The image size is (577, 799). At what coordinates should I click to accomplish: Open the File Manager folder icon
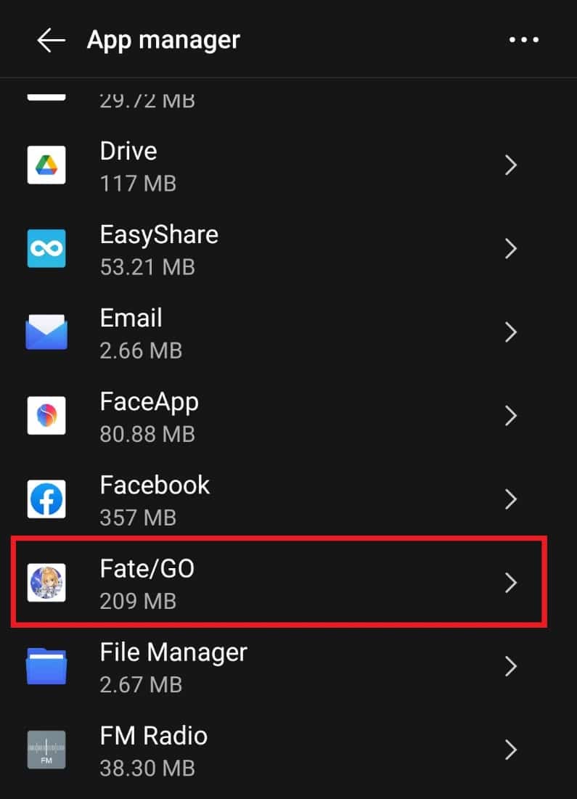pos(46,665)
